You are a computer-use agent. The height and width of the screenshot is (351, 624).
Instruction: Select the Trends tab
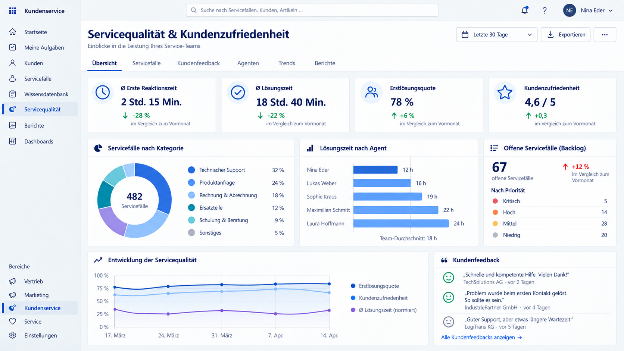(x=287, y=63)
